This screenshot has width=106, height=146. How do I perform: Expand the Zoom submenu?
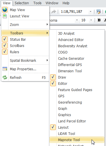[x=25, y=24]
